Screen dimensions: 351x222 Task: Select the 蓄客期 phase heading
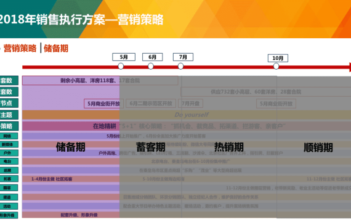coord(151,147)
